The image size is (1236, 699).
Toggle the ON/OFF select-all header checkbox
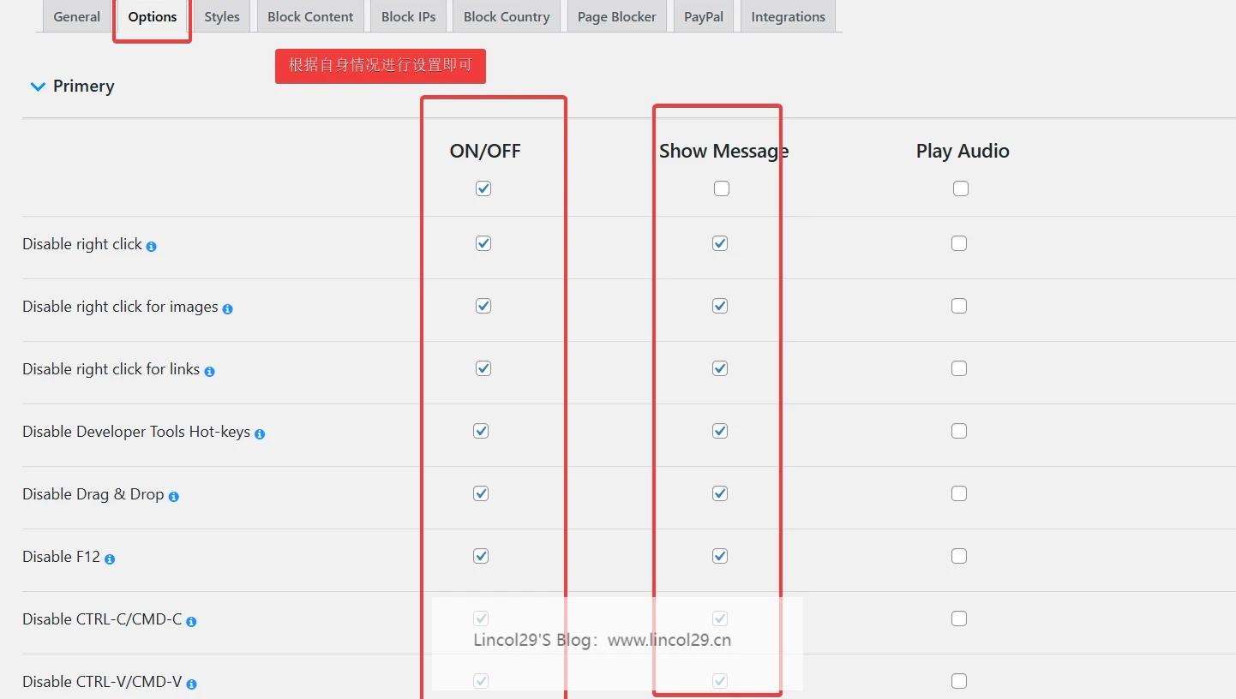(x=483, y=188)
